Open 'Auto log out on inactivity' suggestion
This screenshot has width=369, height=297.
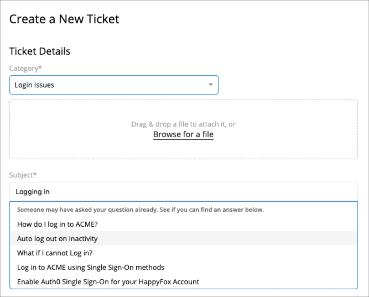57,239
